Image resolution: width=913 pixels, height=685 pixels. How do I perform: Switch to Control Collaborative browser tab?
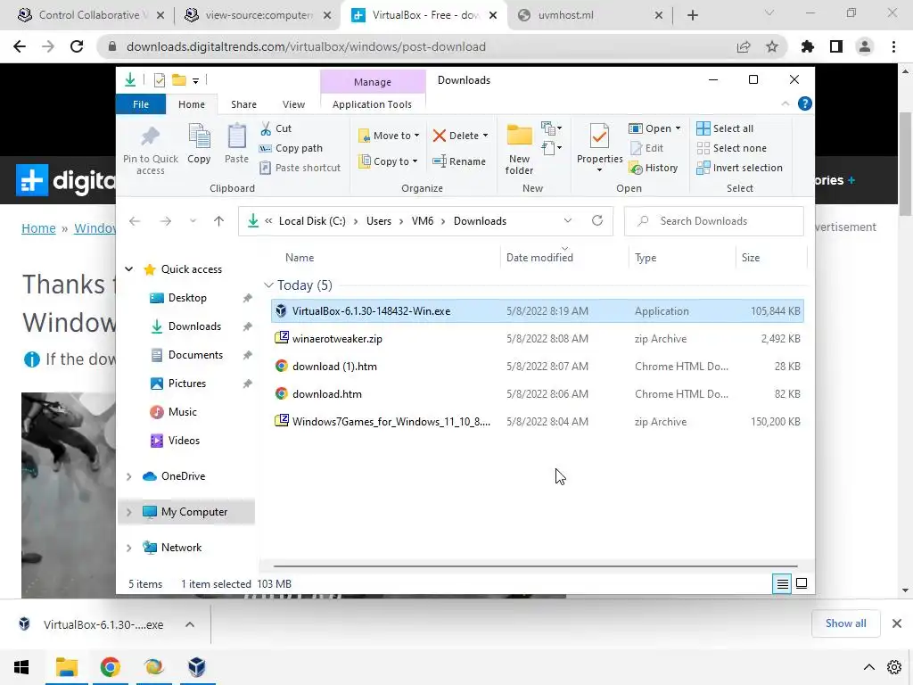click(90, 15)
